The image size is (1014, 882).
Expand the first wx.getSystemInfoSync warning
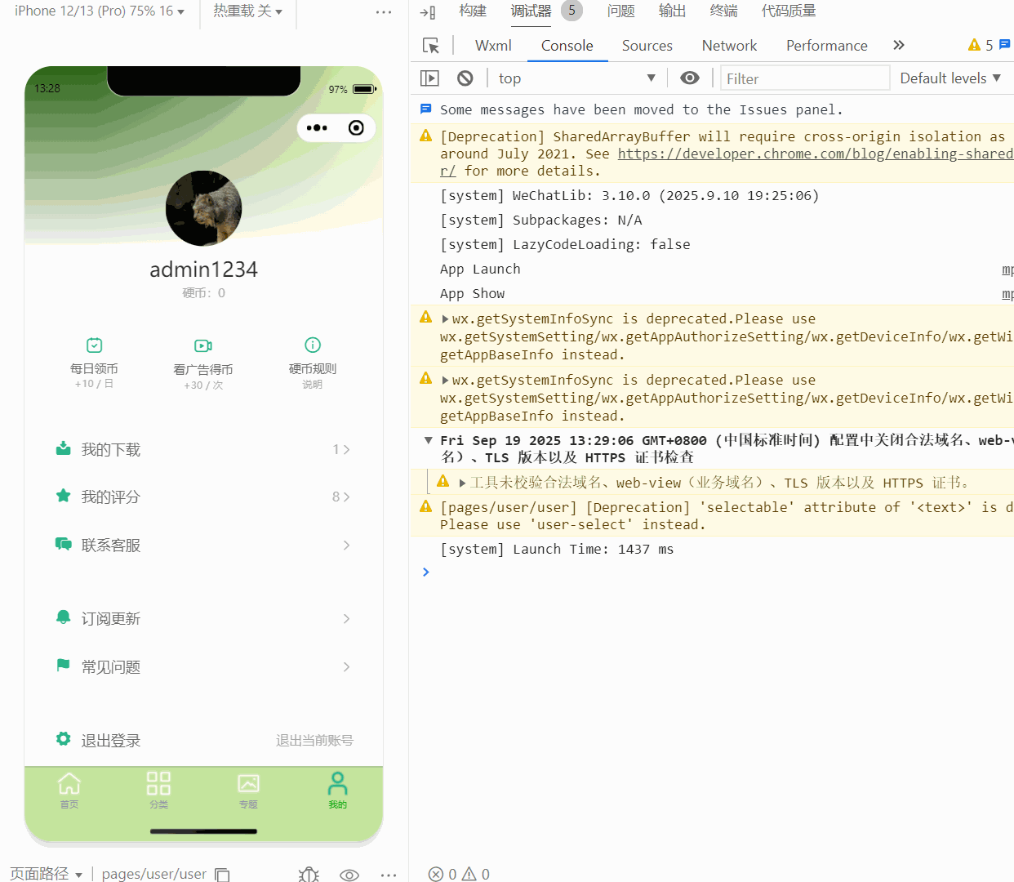tap(446, 319)
